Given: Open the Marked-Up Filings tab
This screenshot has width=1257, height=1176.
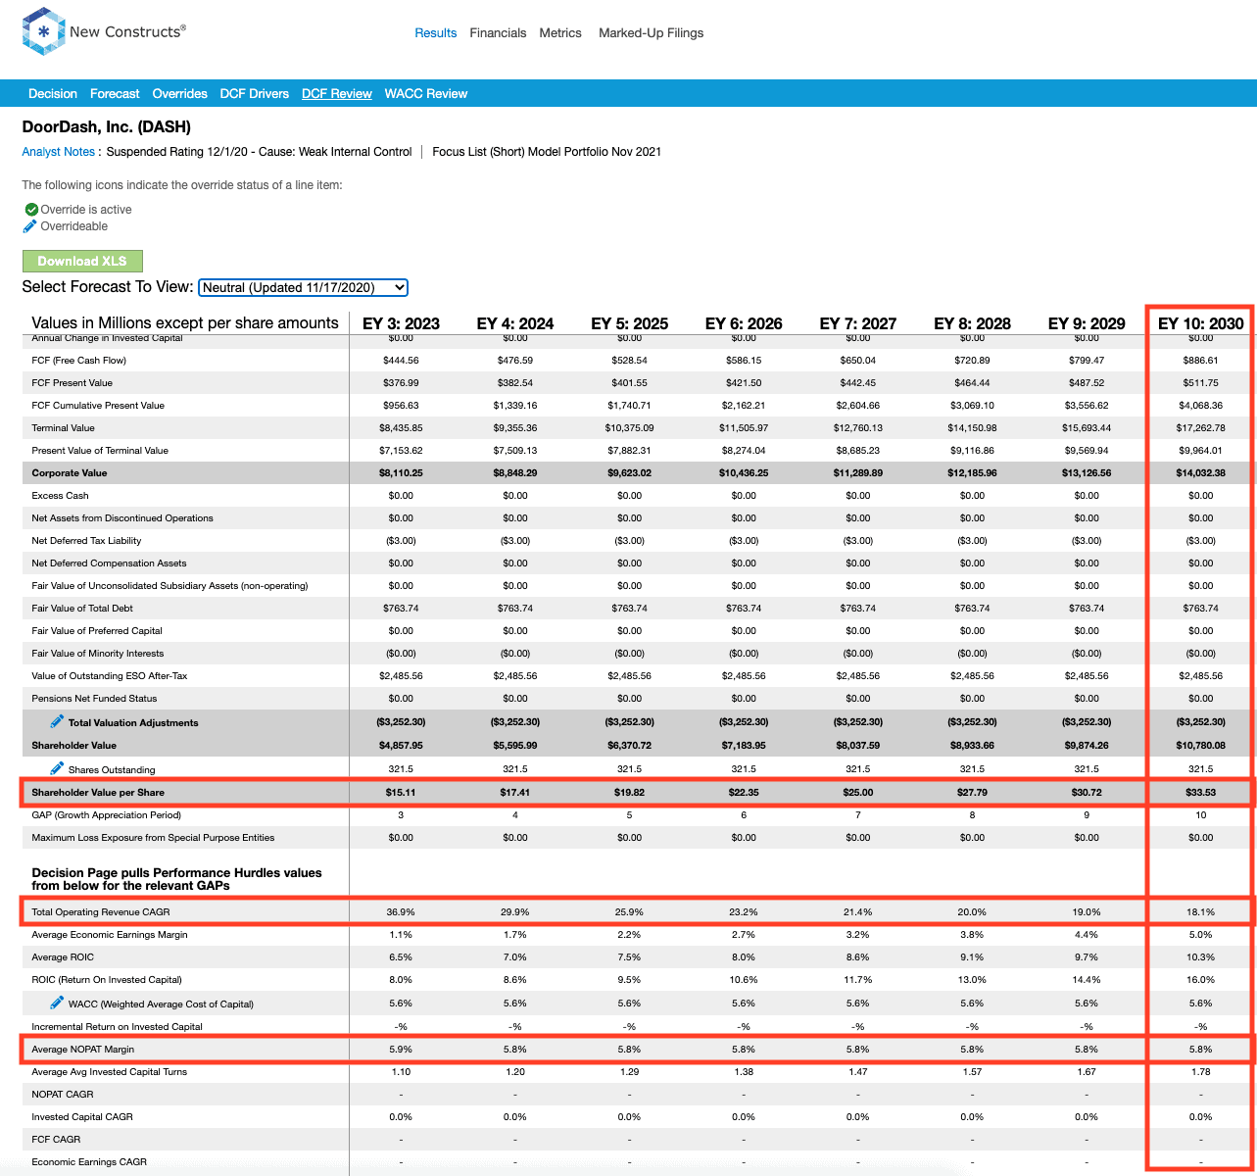Looking at the screenshot, I should (x=651, y=32).
